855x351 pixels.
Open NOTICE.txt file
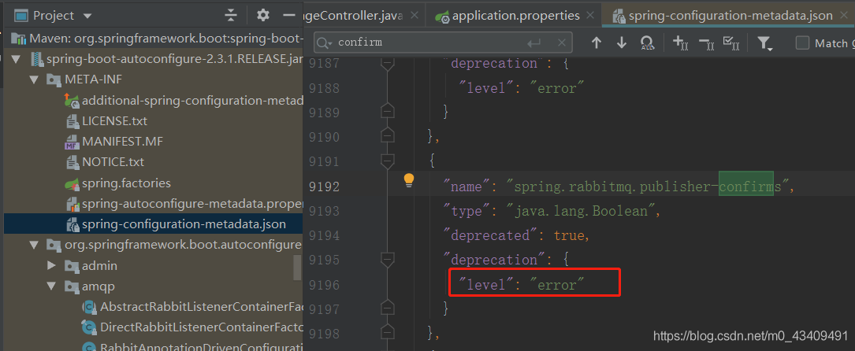click(113, 162)
